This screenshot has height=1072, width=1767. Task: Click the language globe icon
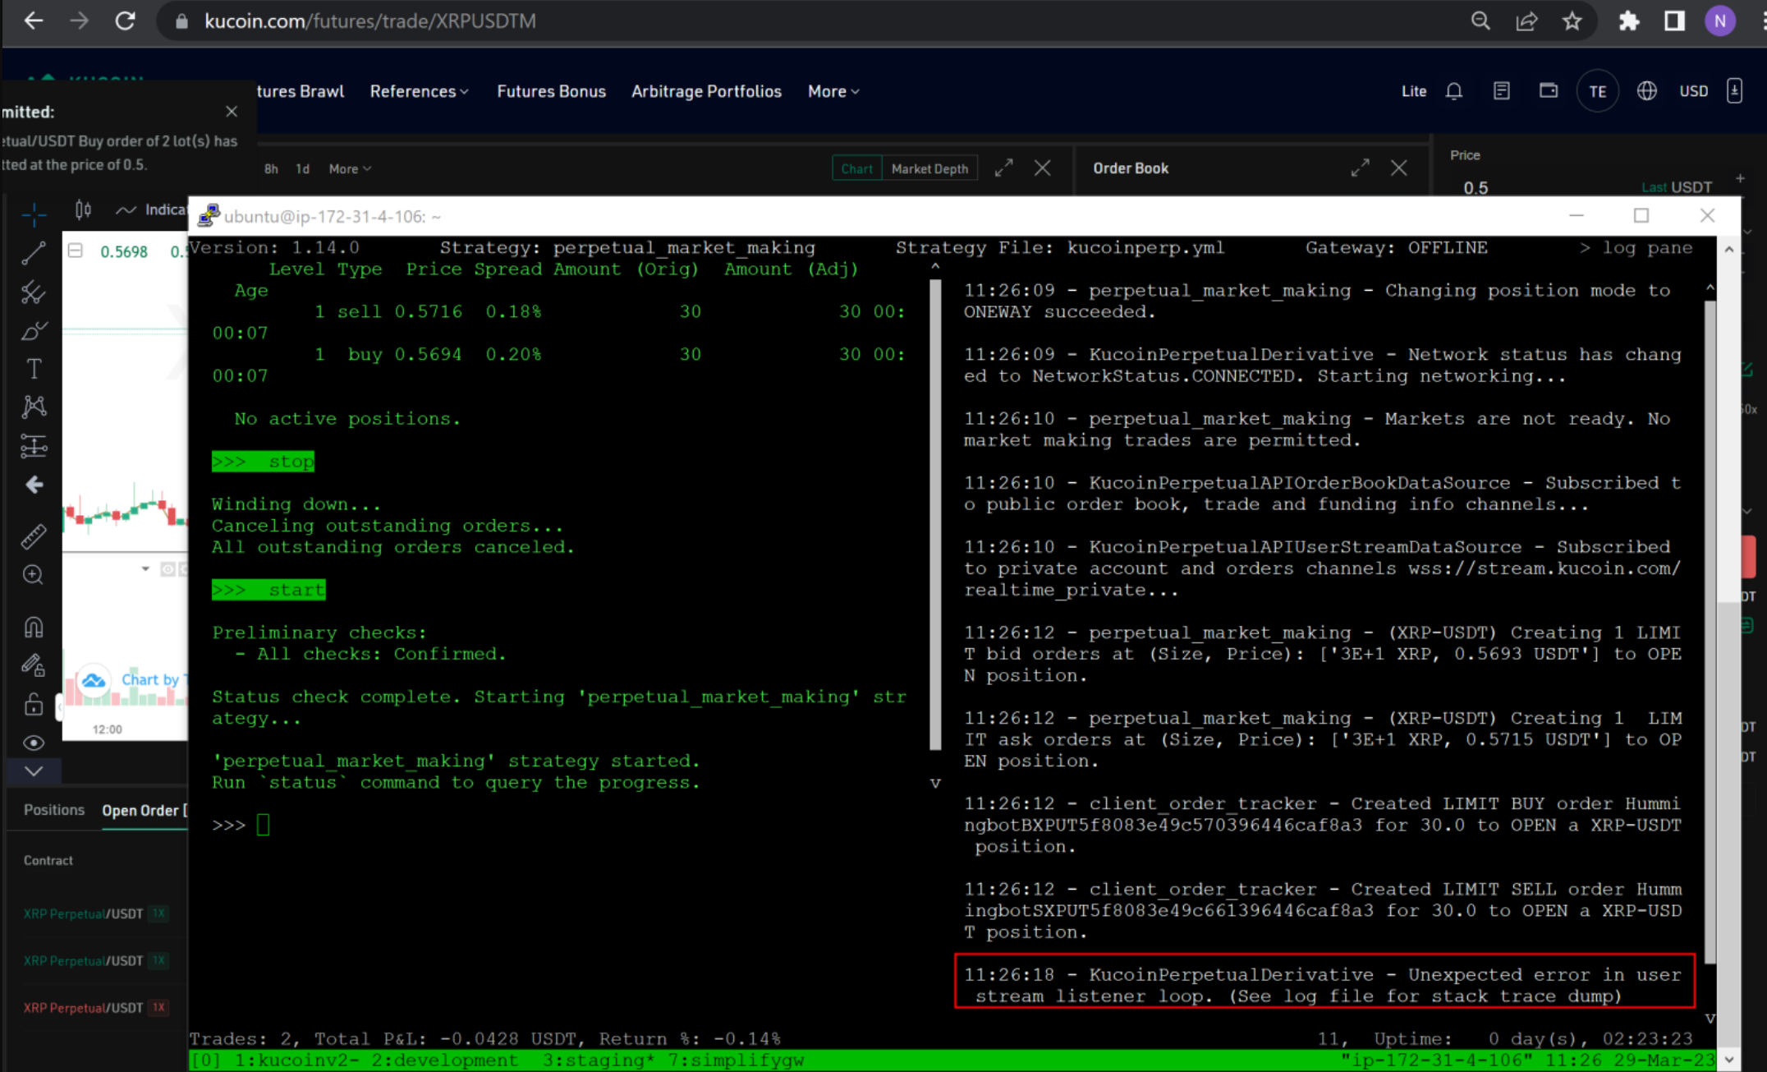1646,91
